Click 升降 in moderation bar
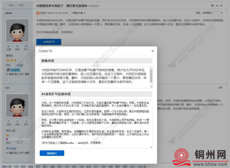 [x=16, y=166]
